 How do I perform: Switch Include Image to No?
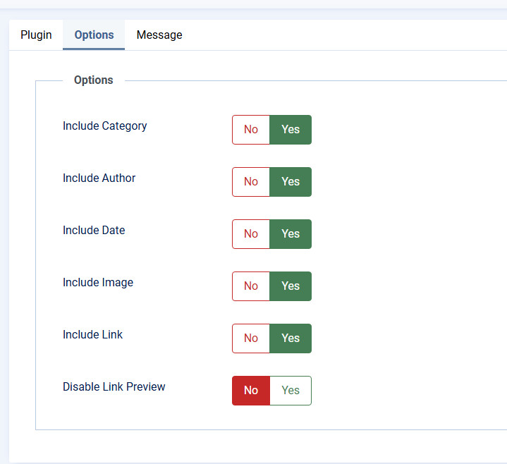pos(251,286)
